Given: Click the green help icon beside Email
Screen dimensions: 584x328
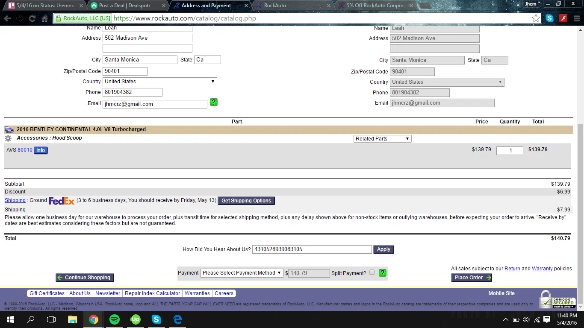Looking at the screenshot, I should pos(214,102).
